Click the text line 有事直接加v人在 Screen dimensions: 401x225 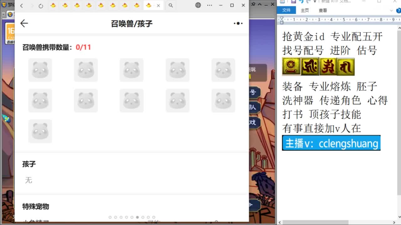pyautogui.click(x=322, y=128)
